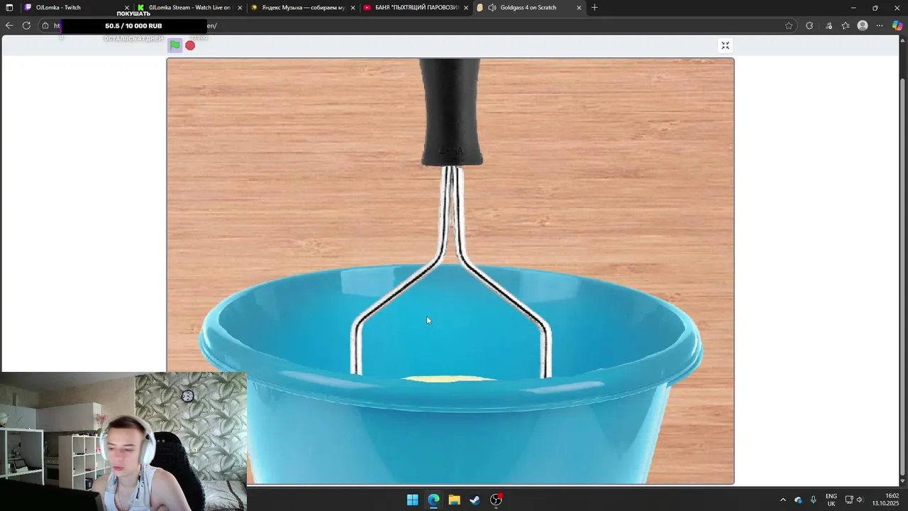The height and width of the screenshot is (511, 908).
Task: Close the OJLomka - Twitch tab
Action: (x=127, y=8)
